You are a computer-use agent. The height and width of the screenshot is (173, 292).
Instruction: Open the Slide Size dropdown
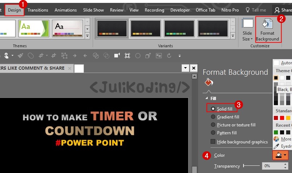pyautogui.click(x=247, y=29)
